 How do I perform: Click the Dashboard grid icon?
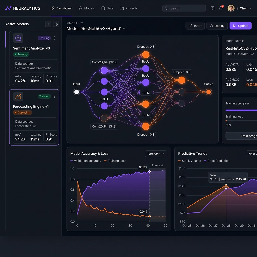53,8
